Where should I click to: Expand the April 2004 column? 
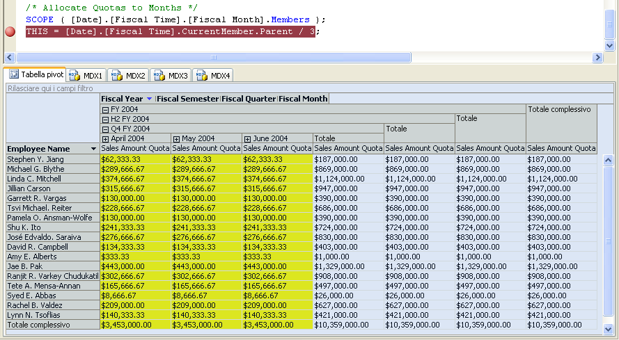pos(106,139)
